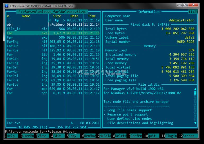Go up via the '..' parent directory entry
The height and width of the screenshot is (144, 204).
coord(9,20)
